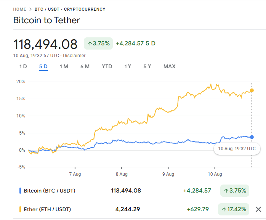
Task: Click the breadcrumb chevron after HOME
Action: 30,9
